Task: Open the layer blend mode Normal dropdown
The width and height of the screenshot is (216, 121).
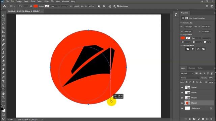Action: pos(190,78)
